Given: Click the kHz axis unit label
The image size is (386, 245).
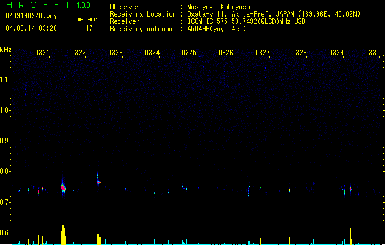Looking at the screenshot, I should 6,50.
